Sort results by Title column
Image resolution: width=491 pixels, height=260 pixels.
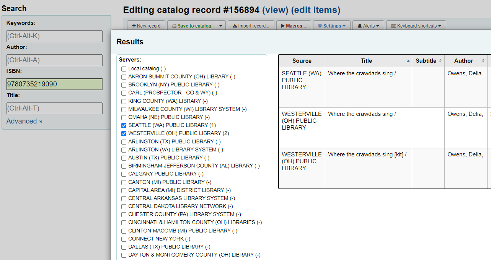point(366,61)
